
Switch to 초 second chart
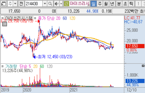(x=125, y=4)
